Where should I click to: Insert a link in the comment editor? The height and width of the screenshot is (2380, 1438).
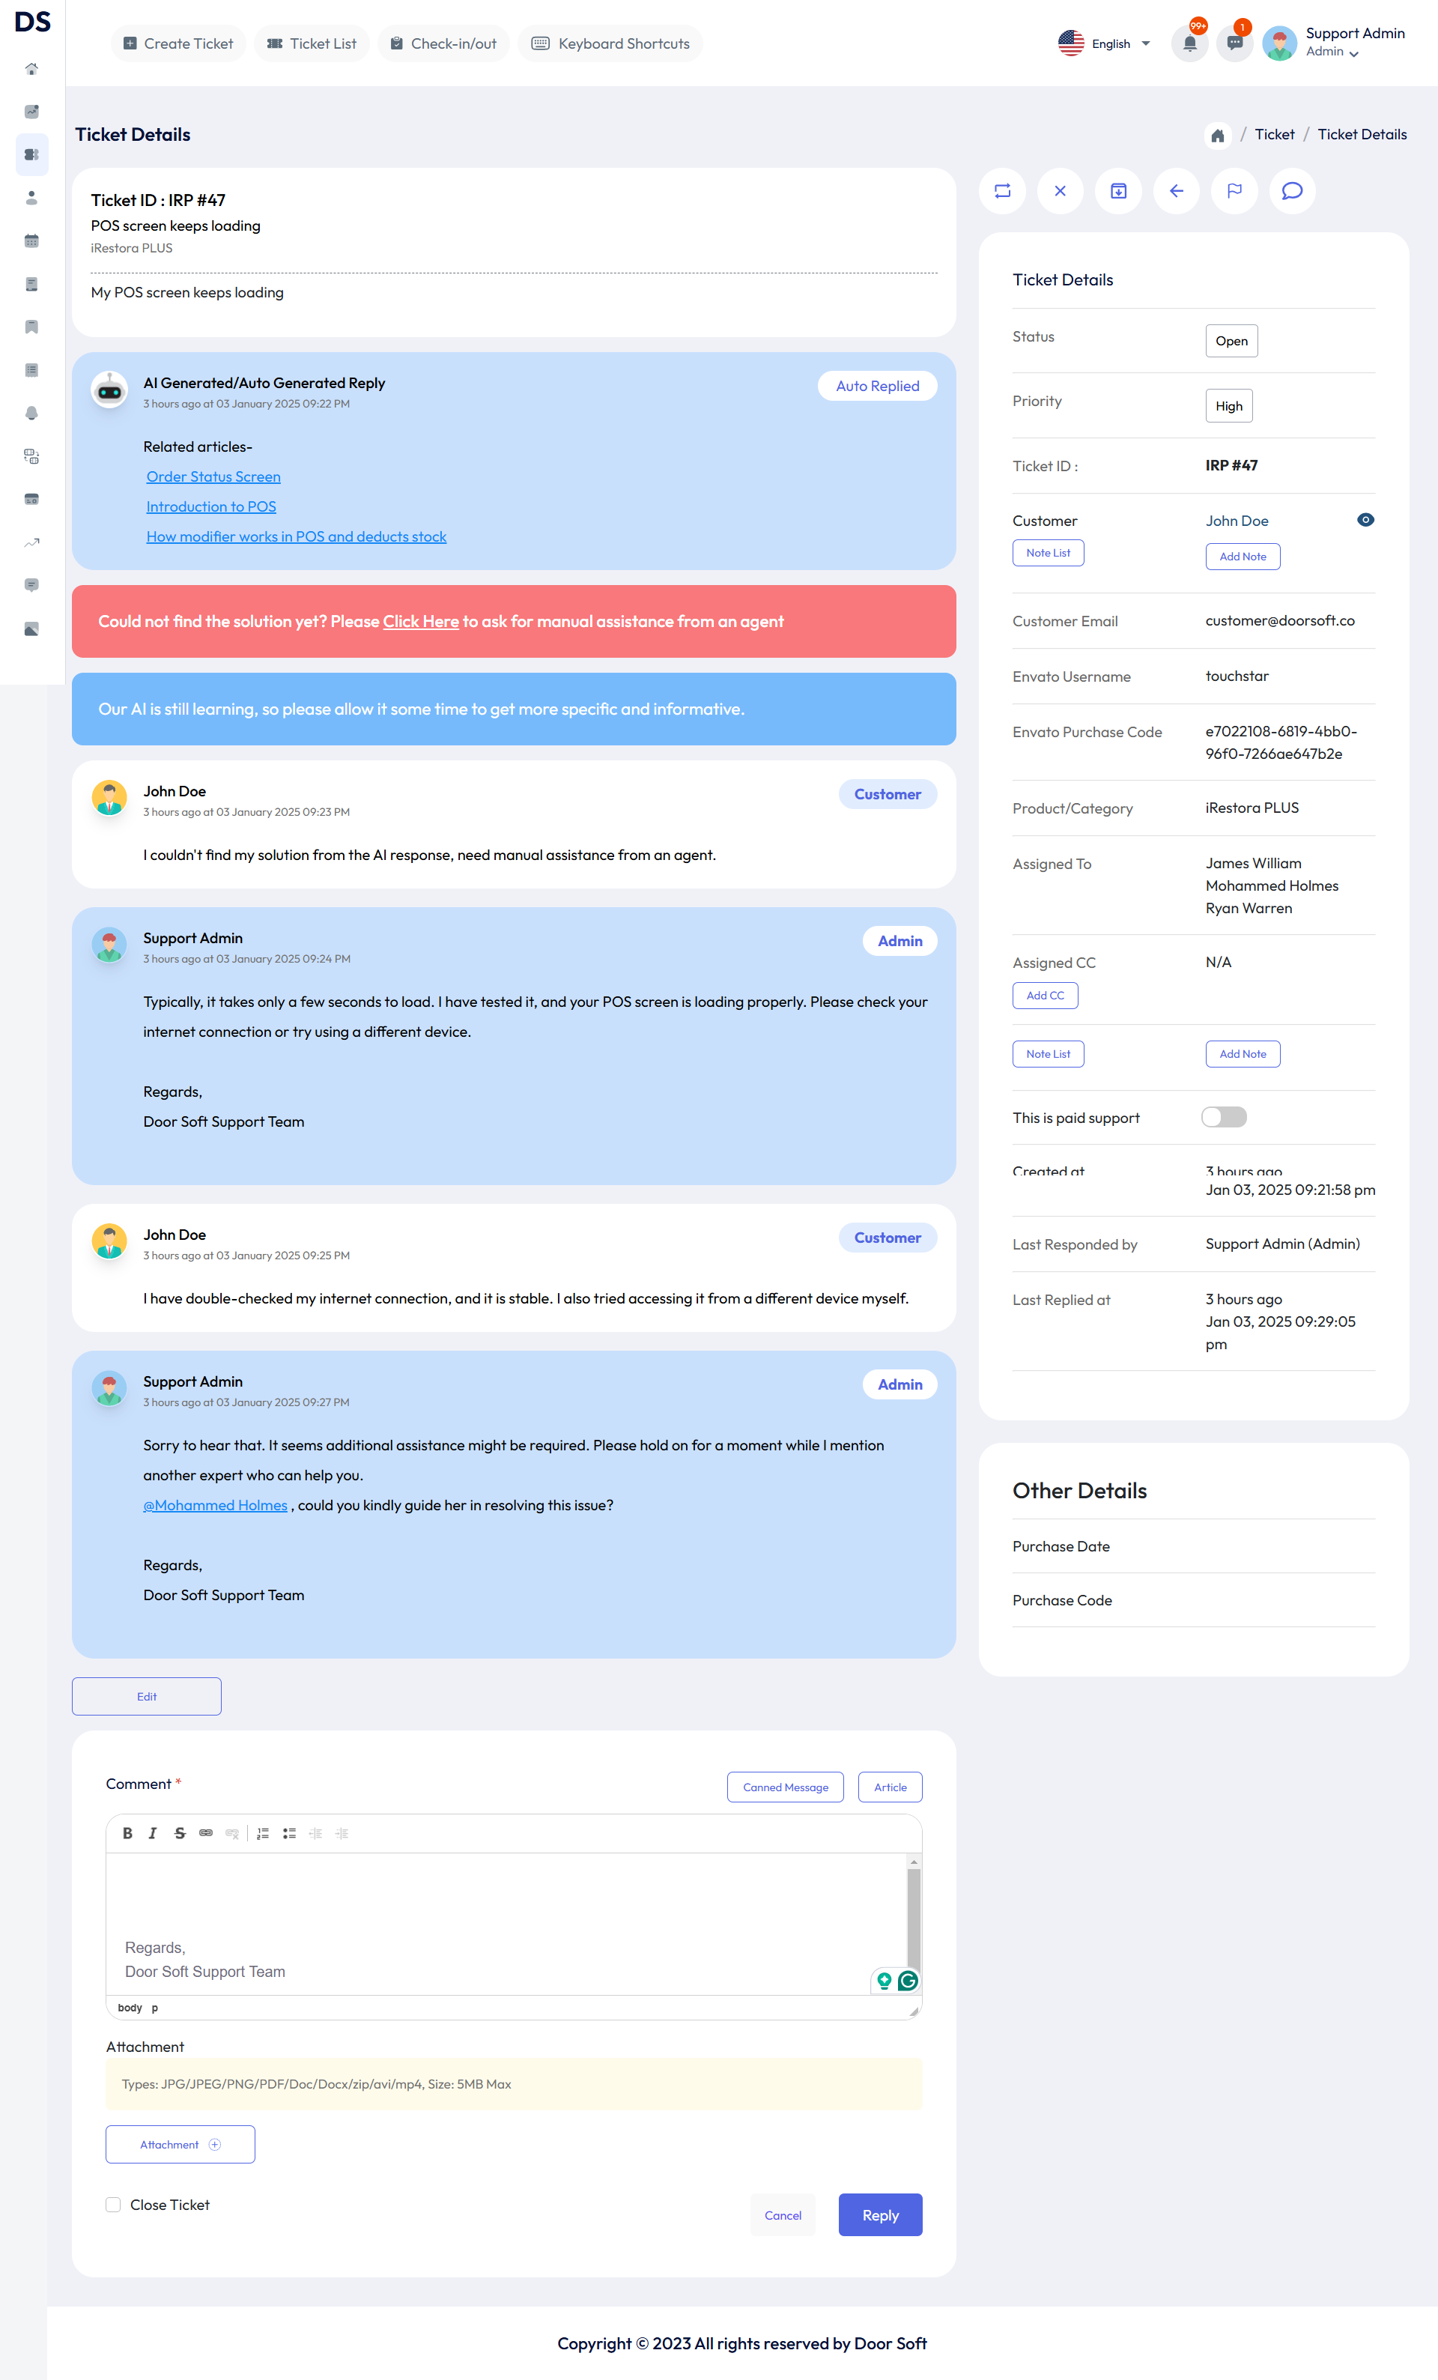(206, 1832)
